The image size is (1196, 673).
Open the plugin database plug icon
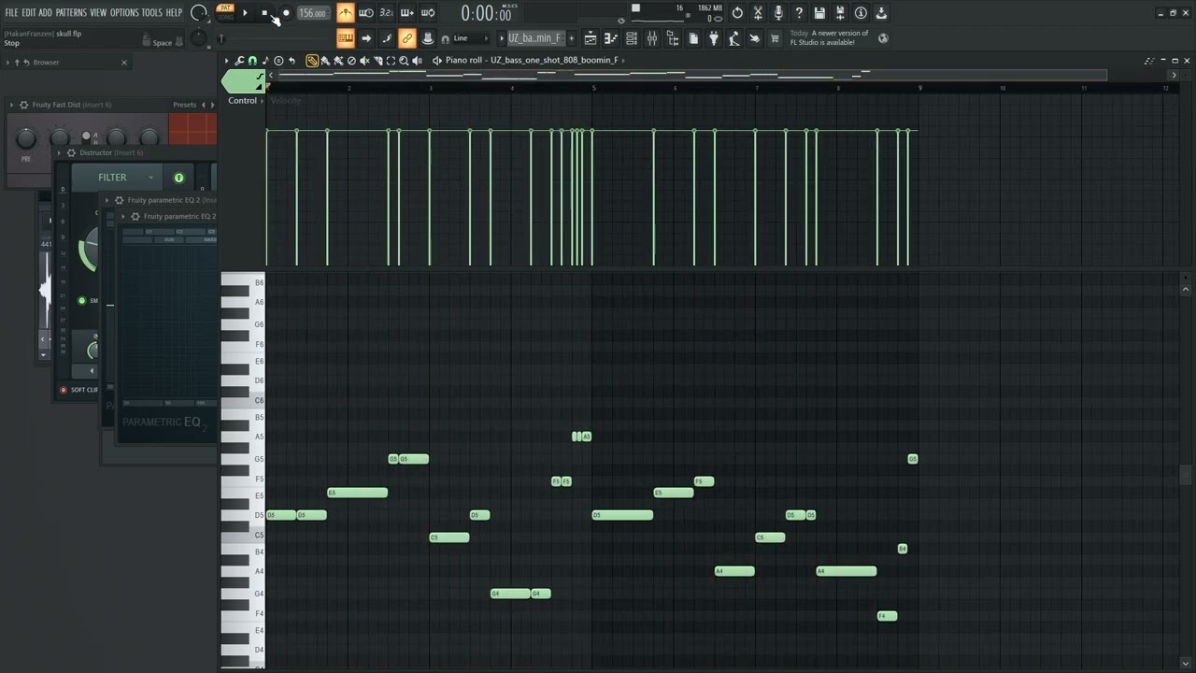click(714, 38)
